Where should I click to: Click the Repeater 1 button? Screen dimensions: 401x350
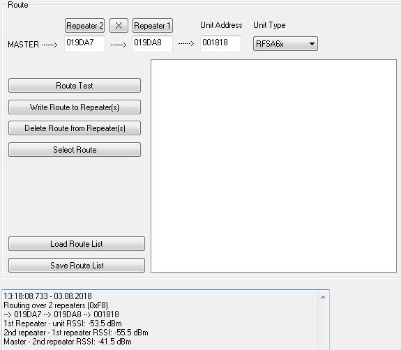point(153,26)
